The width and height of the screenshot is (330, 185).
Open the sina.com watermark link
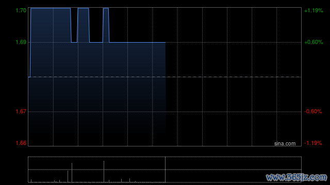(285, 144)
